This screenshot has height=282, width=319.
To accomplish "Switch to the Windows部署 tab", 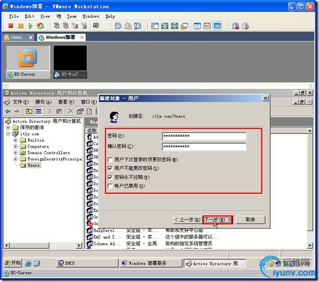I will (61, 37).
